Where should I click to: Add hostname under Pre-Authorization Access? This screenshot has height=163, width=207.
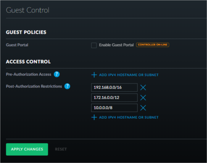[x=125, y=75]
